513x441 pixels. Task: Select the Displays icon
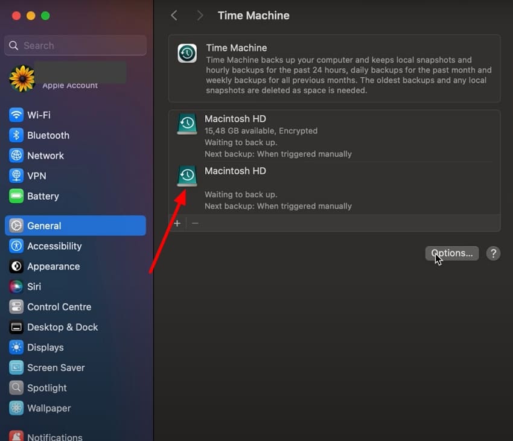(x=16, y=347)
